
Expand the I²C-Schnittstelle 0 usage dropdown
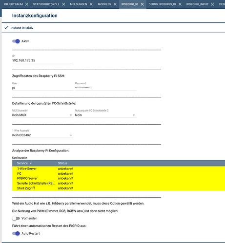pyautogui.click(x=105, y=115)
